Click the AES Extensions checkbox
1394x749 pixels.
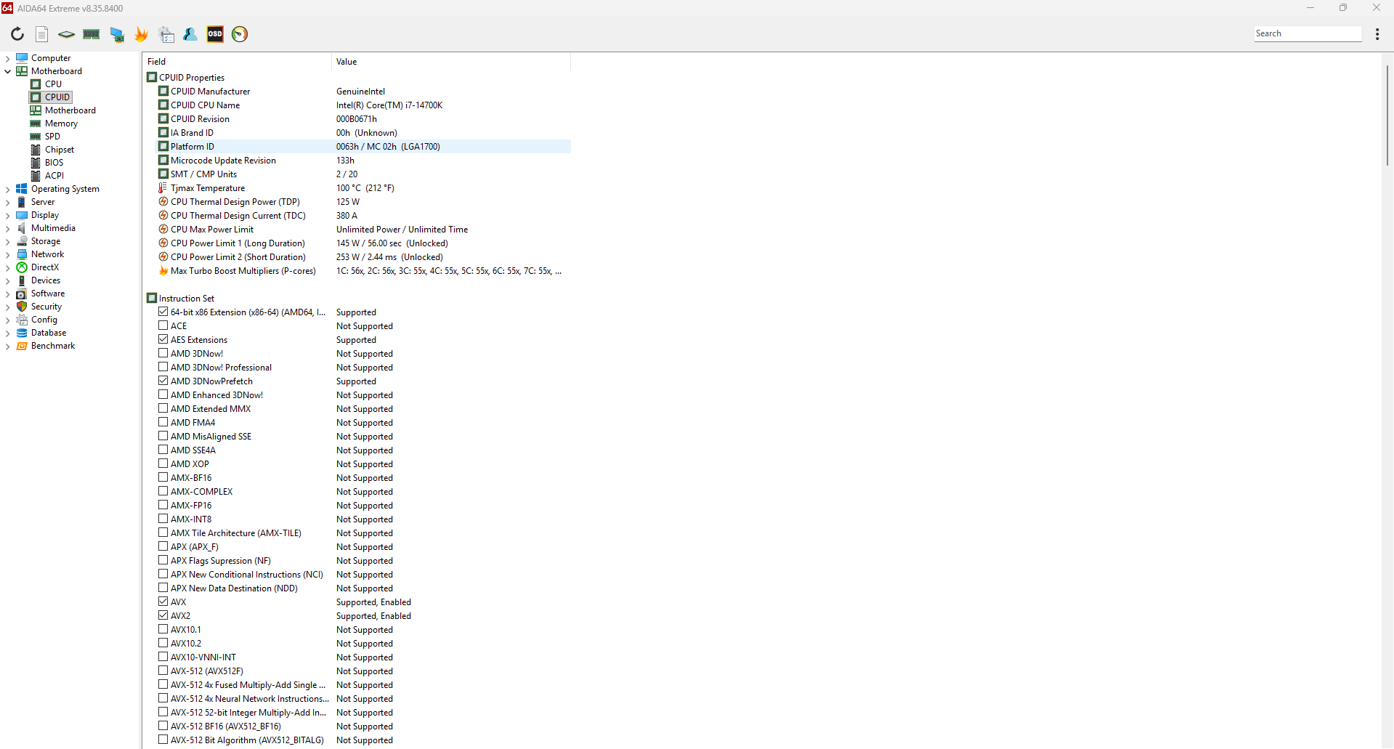pyautogui.click(x=163, y=339)
